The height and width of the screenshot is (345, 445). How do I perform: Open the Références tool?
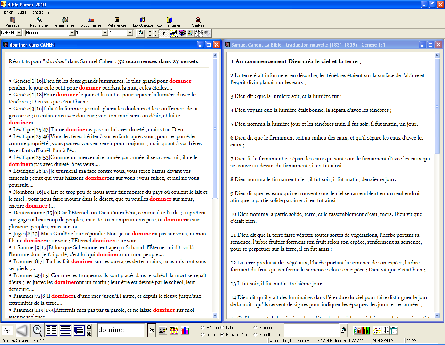click(x=117, y=22)
